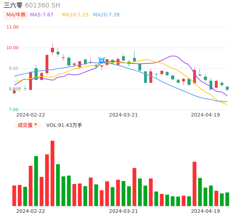Click the 11.00 price axis label
Image resolution: width=244 pixels, height=216 pixels.
pyautogui.click(x=12, y=27)
